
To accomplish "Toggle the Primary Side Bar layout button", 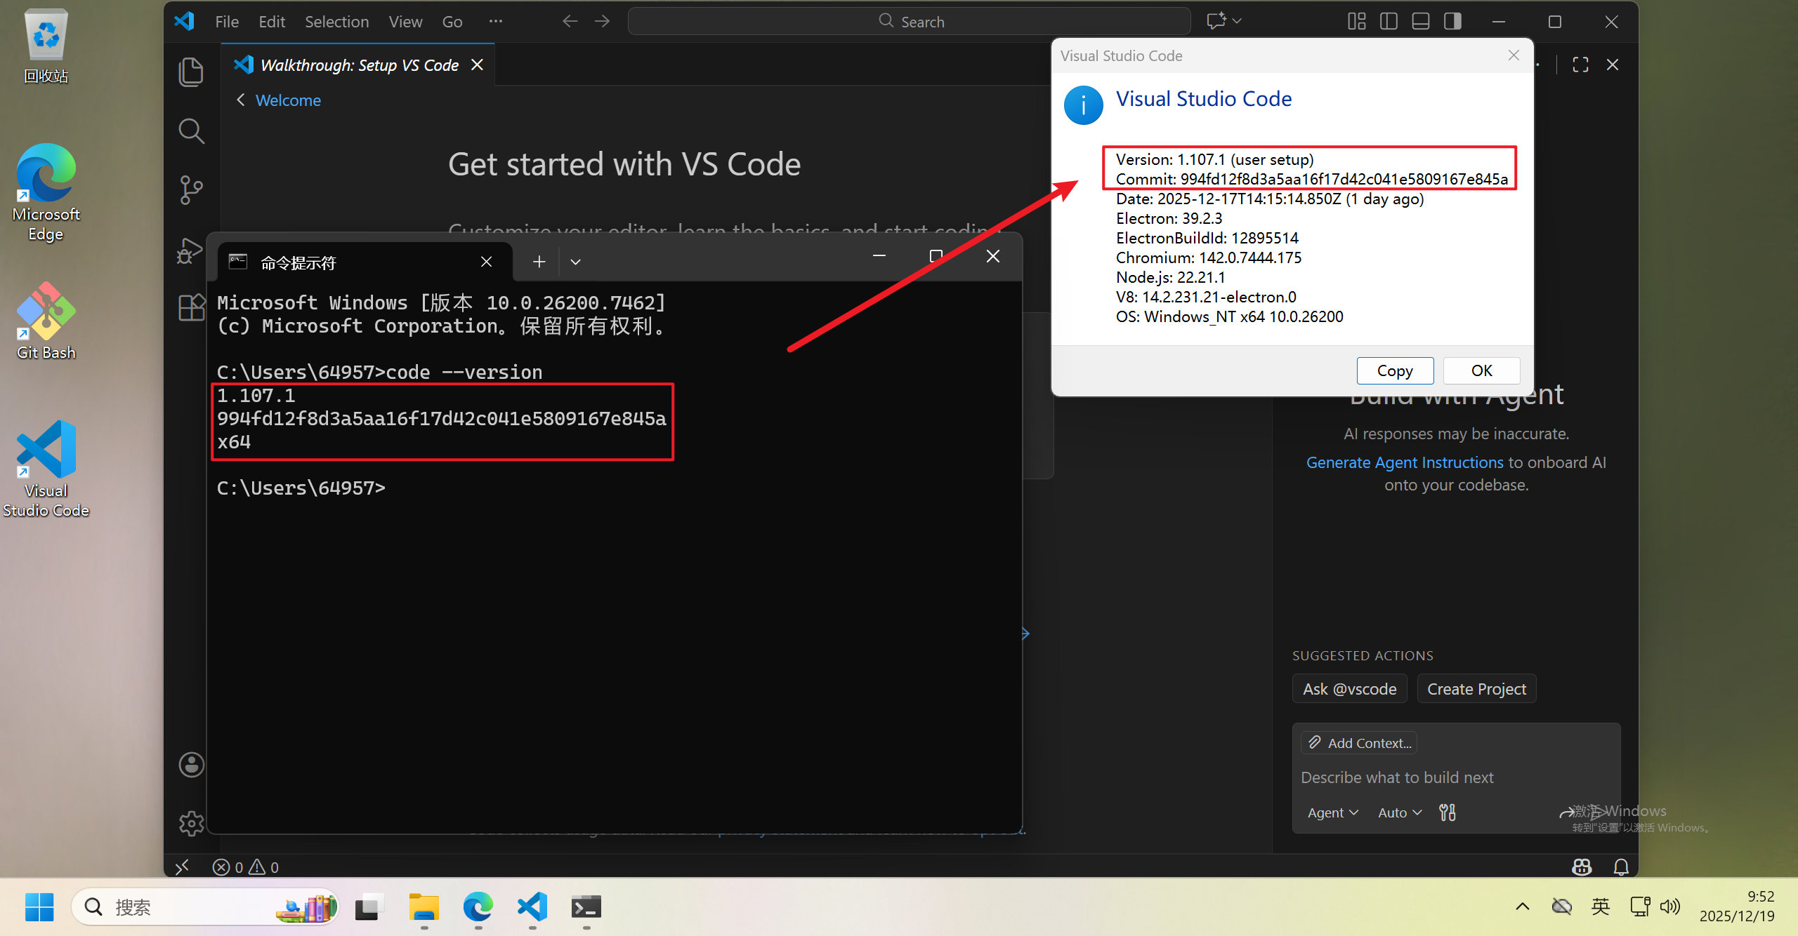I will pos(1389,22).
